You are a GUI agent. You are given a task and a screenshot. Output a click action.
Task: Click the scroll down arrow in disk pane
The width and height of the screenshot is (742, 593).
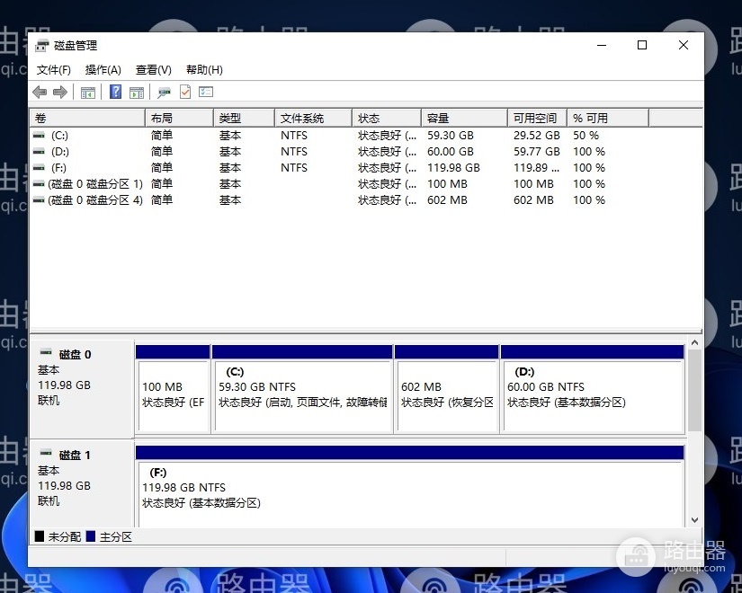[694, 519]
